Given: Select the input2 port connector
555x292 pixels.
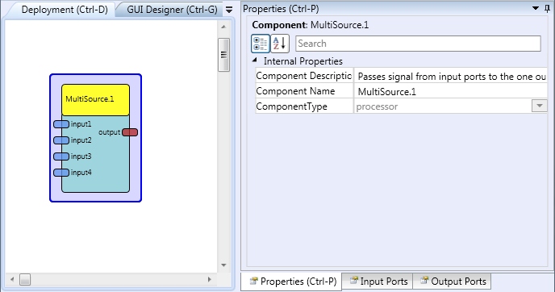Looking at the screenshot, I should [61, 140].
